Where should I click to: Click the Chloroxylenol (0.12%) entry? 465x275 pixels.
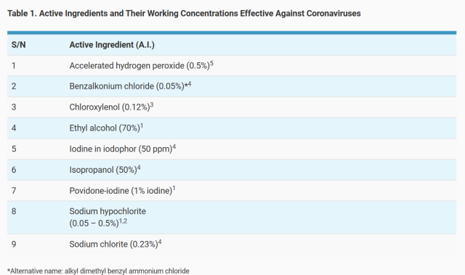pyautogui.click(x=111, y=107)
